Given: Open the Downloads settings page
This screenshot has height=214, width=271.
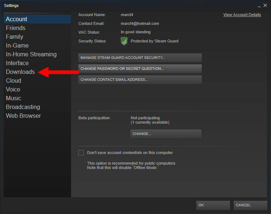Looking at the screenshot, I should tap(21, 72).
